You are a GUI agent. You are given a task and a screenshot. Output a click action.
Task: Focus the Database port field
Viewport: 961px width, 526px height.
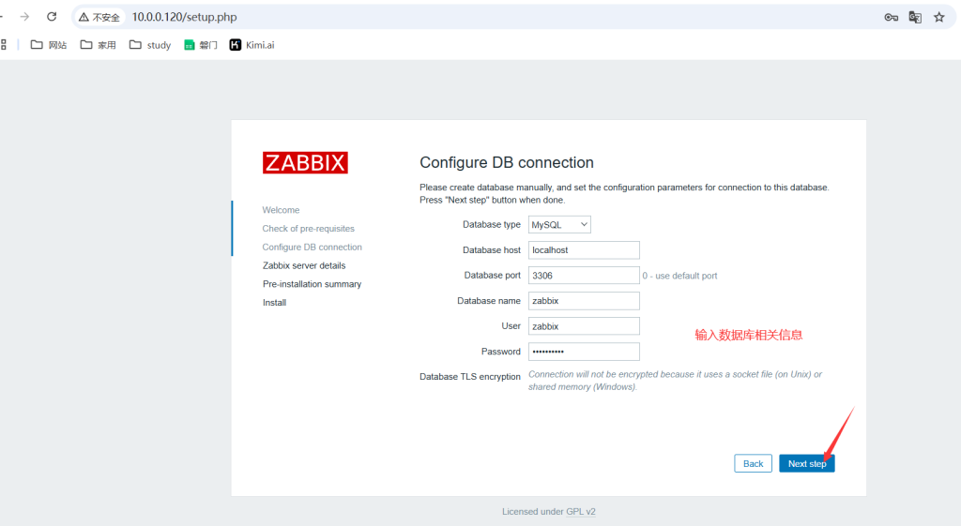[584, 276]
